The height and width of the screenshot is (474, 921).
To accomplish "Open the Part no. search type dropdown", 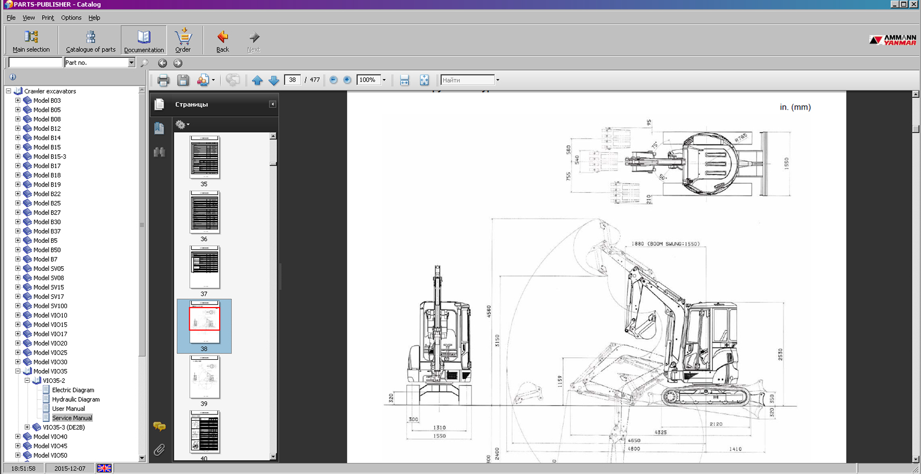I will pyautogui.click(x=131, y=63).
